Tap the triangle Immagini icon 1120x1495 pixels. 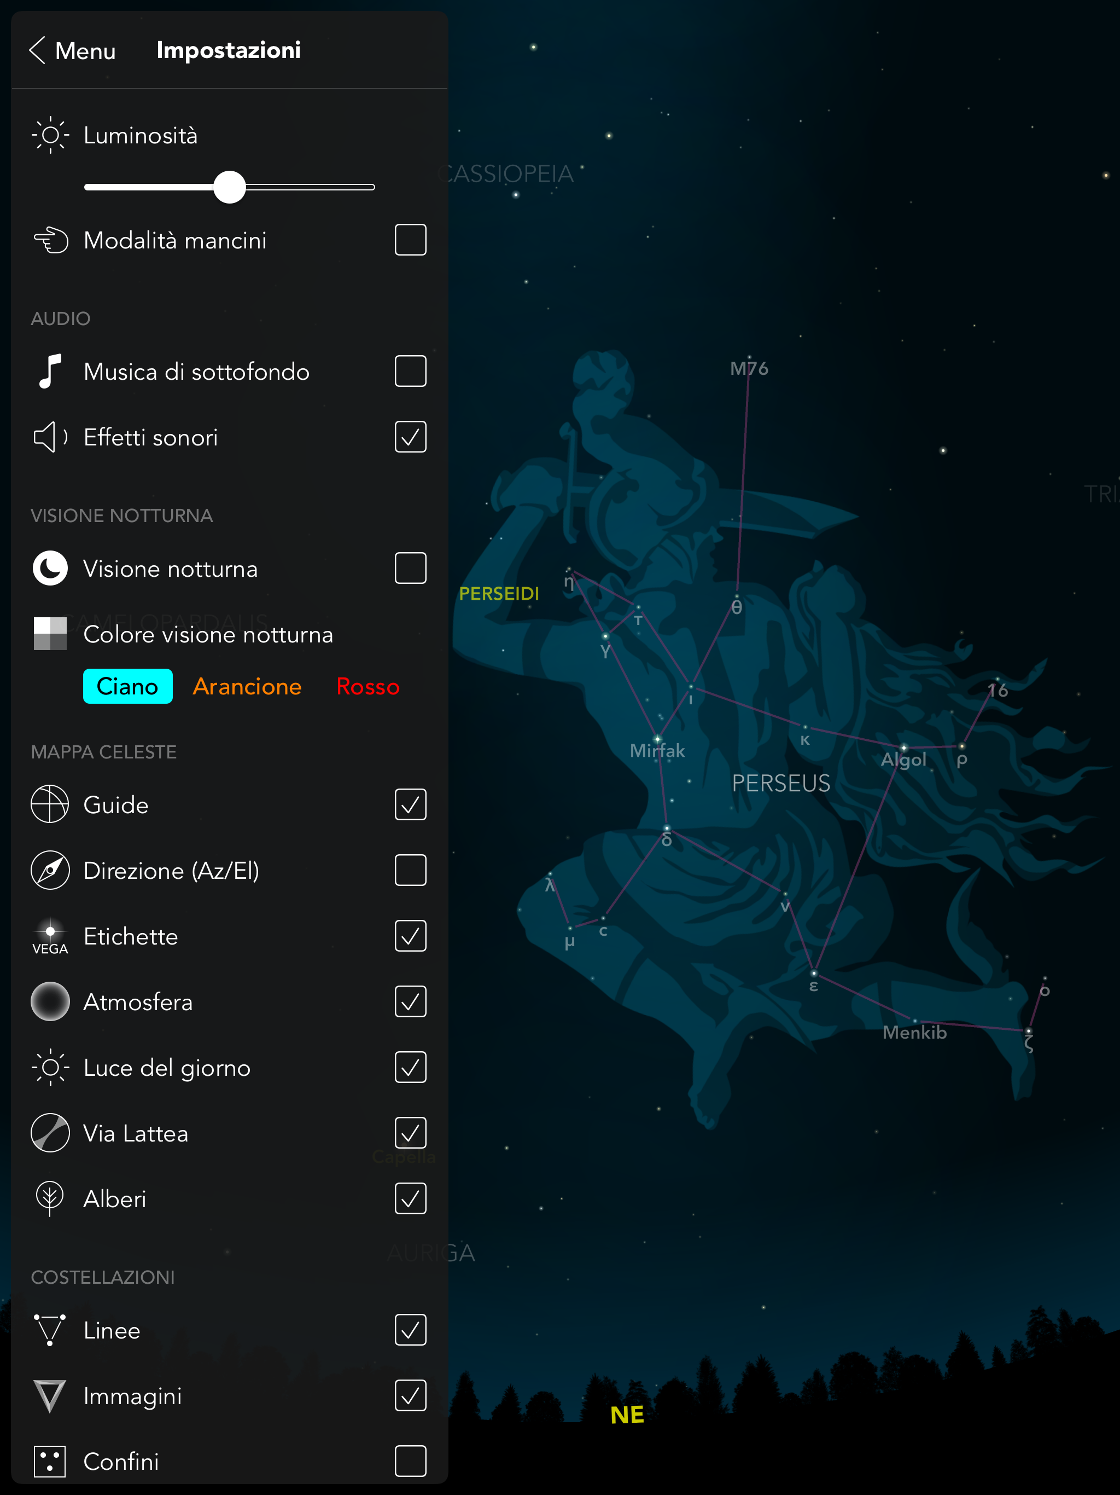[x=50, y=1395]
